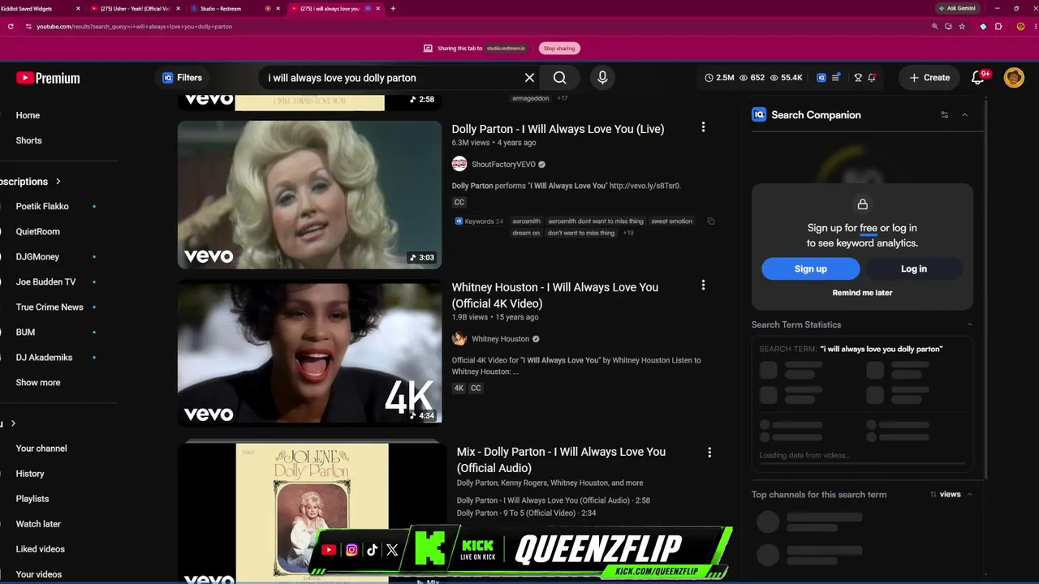Screen dimensions: 1039x584
Task: Open the vidIQ icon in the masthead
Action: 821,78
